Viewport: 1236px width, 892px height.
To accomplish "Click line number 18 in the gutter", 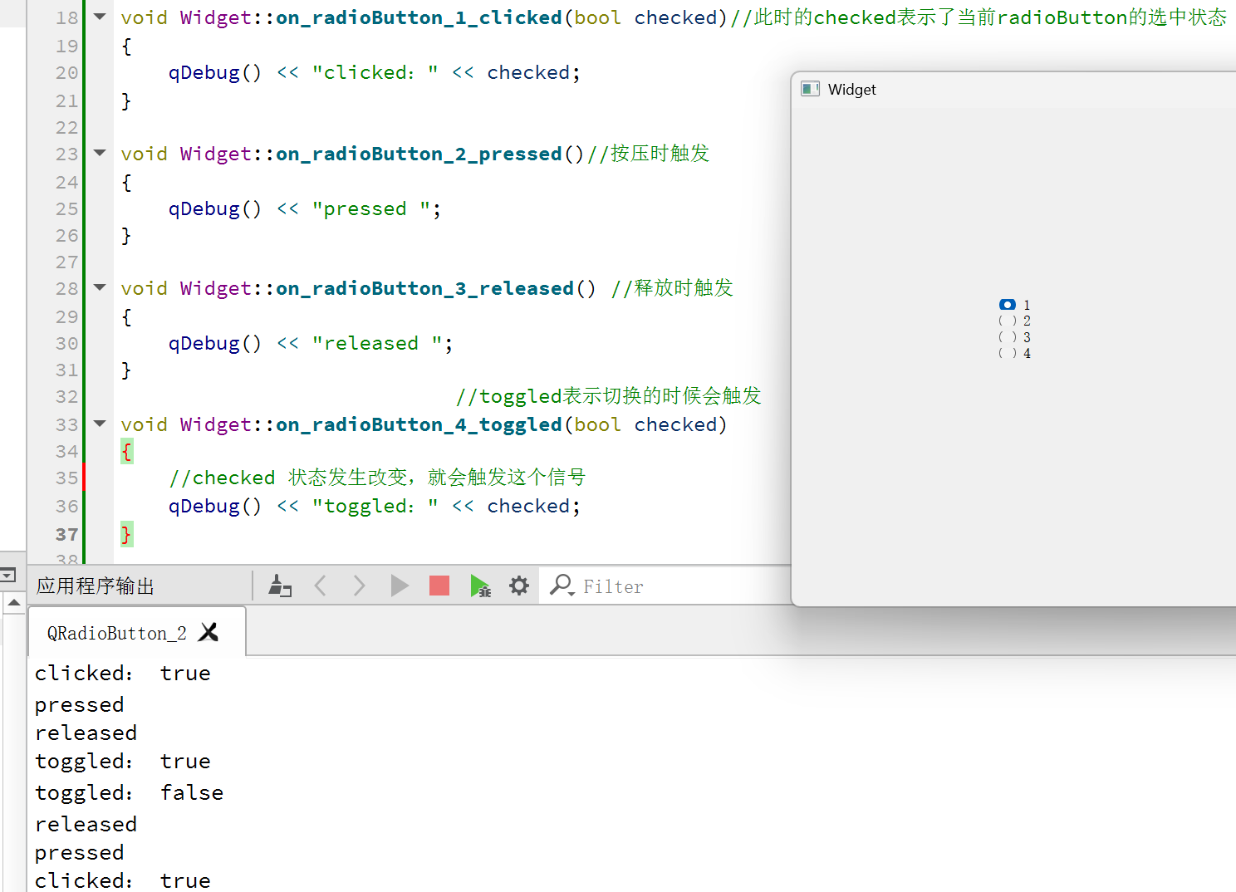I will 66,17.
